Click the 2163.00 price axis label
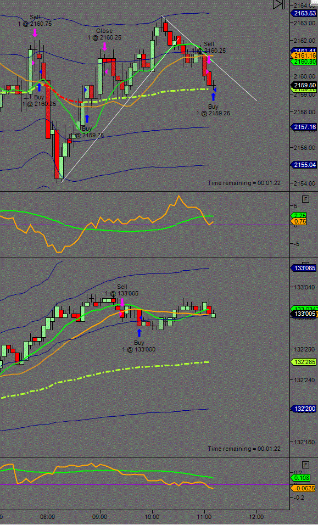Screen dimensions: 318x525 point(304,23)
